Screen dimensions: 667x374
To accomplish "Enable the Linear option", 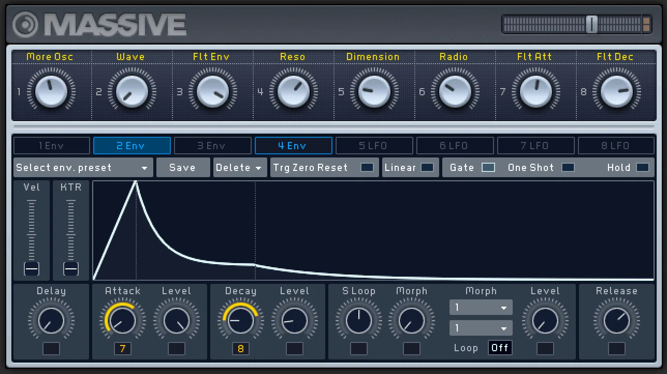I will (427, 167).
